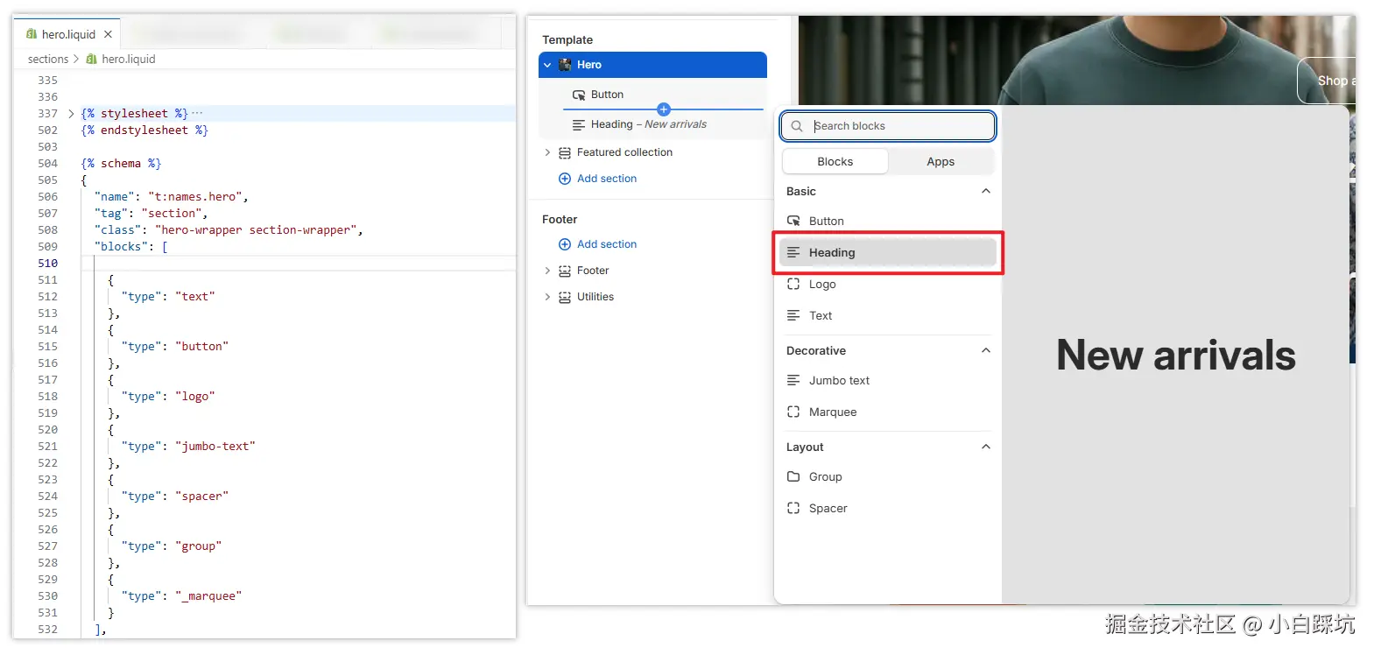Switch to the Blocks tab
Image resolution: width=1374 pixels, height=655 pixels.
[835, 161]
